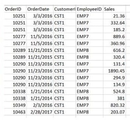130x120 pixels.
Task: Click the truncated Customer header cell
Action: 65,9
